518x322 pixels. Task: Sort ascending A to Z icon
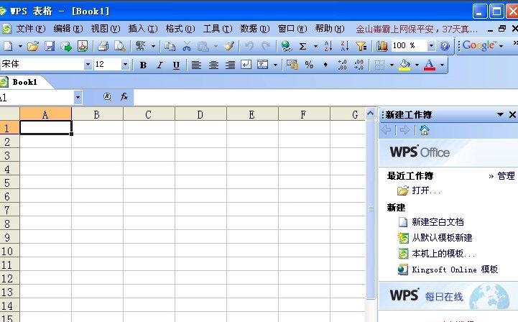[328, 46]
